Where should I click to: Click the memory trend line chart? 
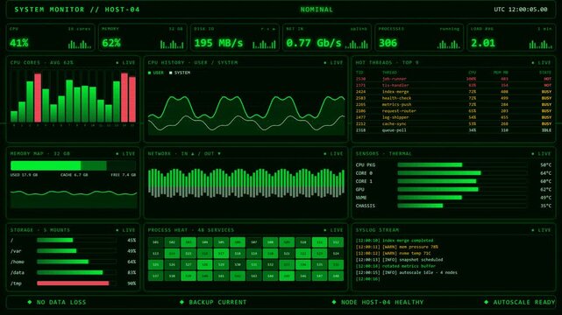pyautogui.click(x=74, y=199)
